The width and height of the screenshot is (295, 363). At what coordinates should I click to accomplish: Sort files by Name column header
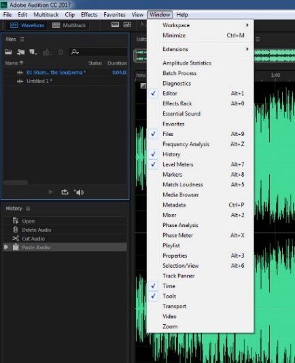coord(14,63)
